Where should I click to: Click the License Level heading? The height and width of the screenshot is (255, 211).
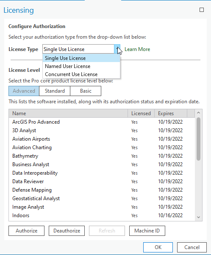coord(24,70)
